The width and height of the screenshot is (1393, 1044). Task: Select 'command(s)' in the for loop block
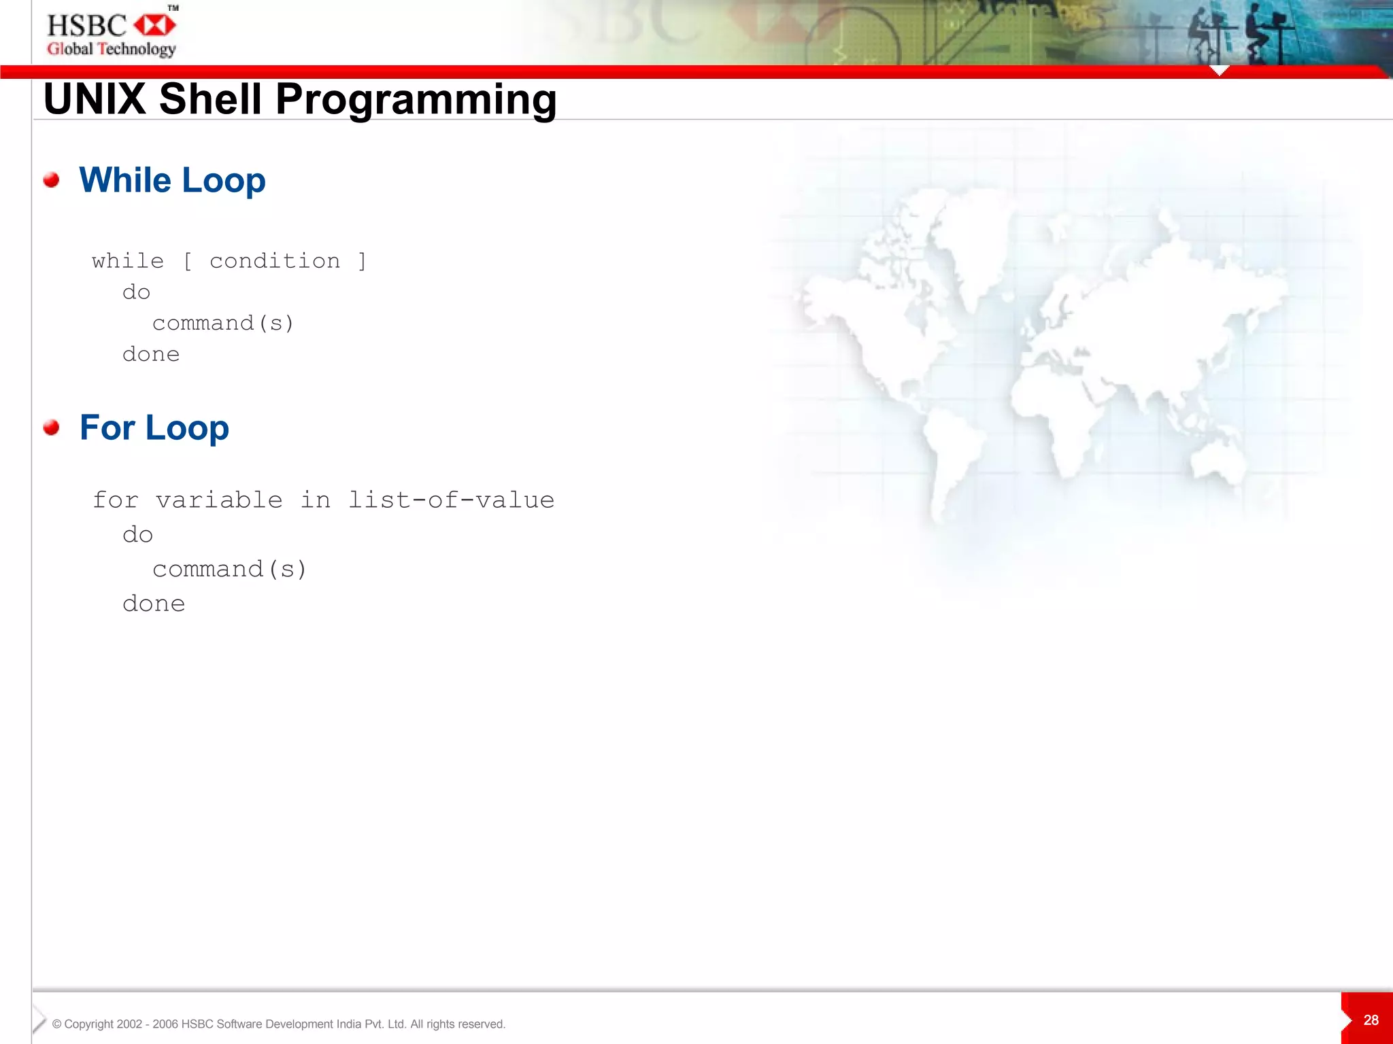pos(230,569)
